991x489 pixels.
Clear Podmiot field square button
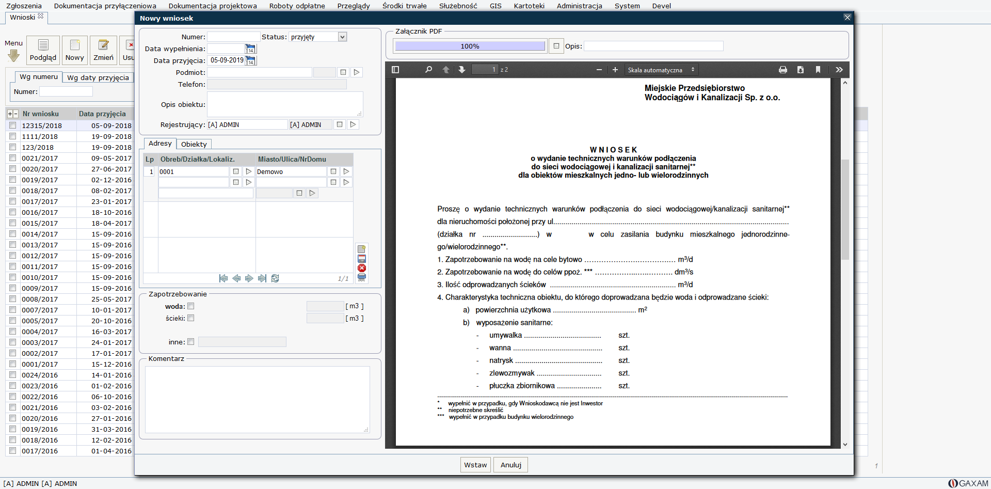click(x=343, y=72)
